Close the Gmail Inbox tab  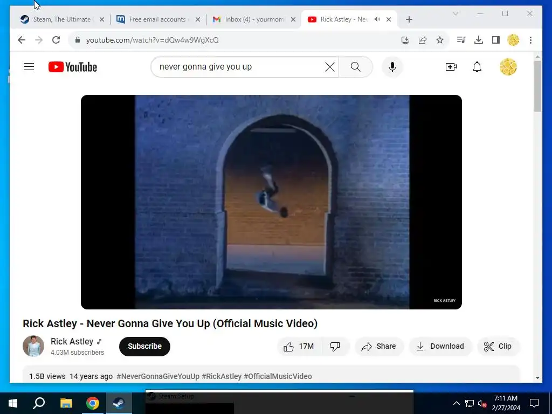click(293, 20)
